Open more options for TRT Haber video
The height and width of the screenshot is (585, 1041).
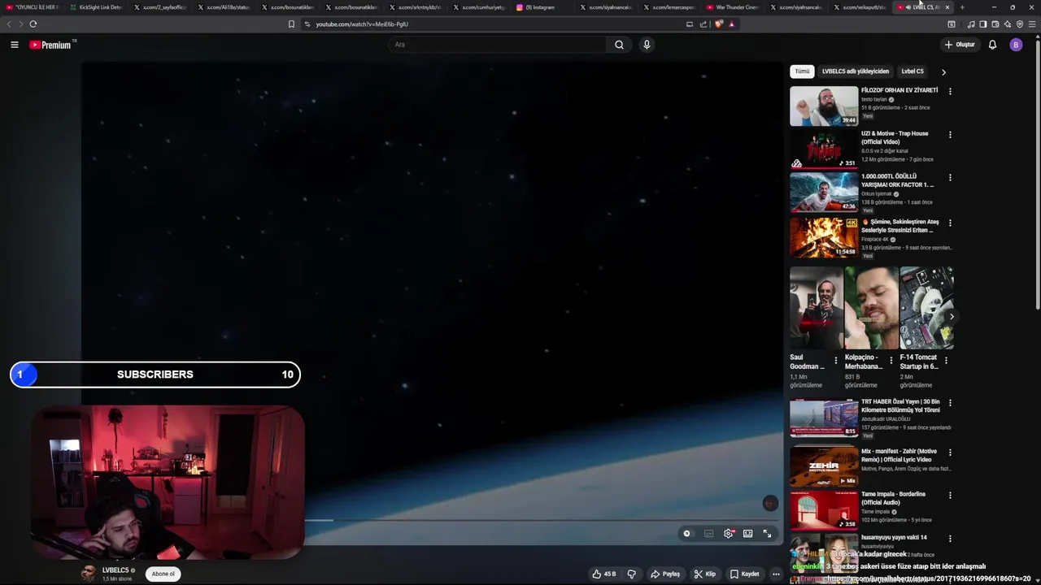click(x=950, y=402)
